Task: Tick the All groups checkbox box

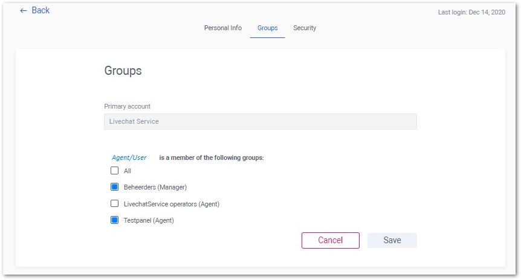Action: [x=114, y=171]
